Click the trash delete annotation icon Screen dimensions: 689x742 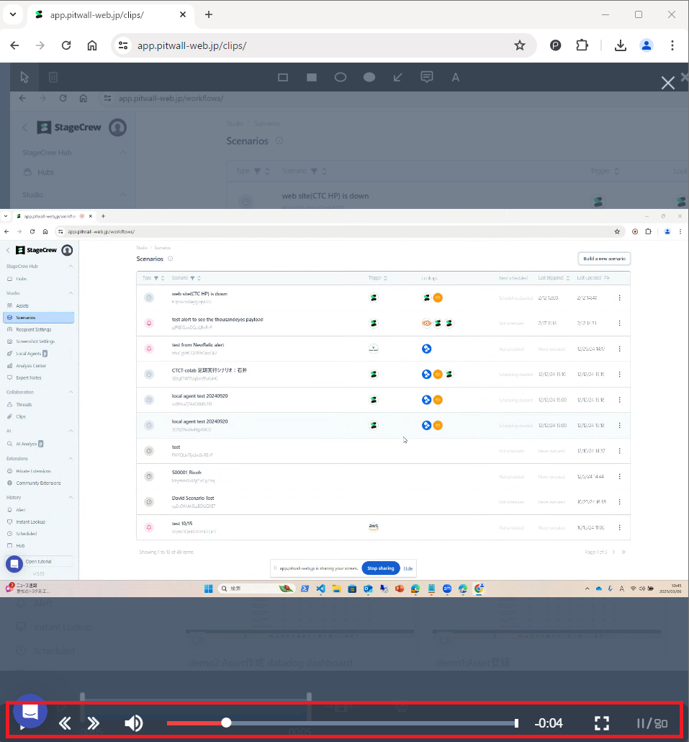53,77
